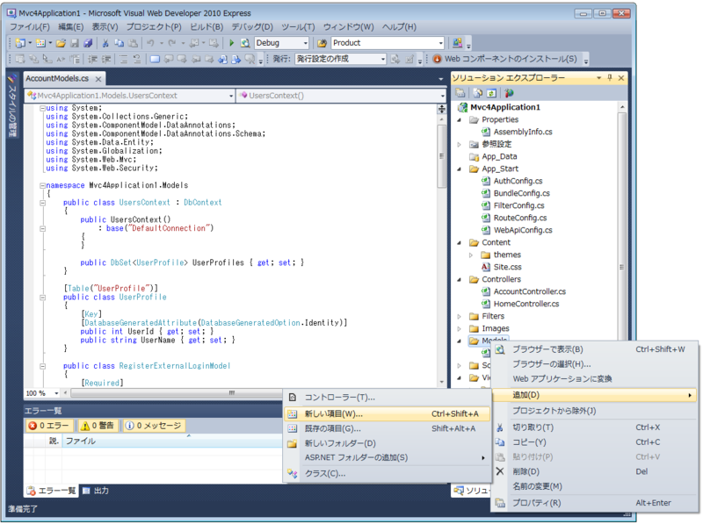Click the increase indent toolbar icon
Image resolution: width=703 pixels, height=524 pixels.
106,59
